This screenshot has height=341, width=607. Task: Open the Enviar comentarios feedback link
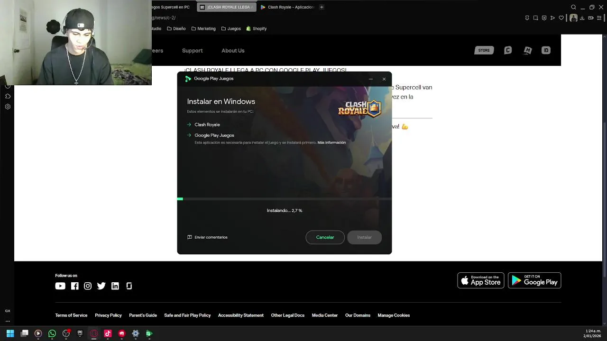(207, 237)
